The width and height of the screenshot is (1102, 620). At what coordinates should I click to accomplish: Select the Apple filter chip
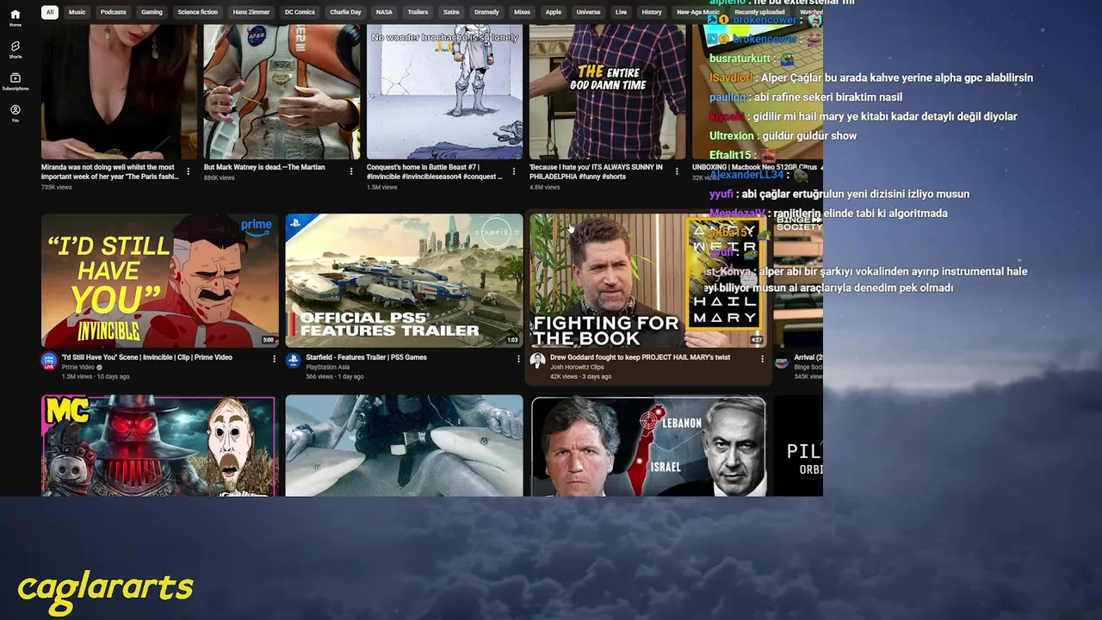pyautogui.click(x=553, y=12)
